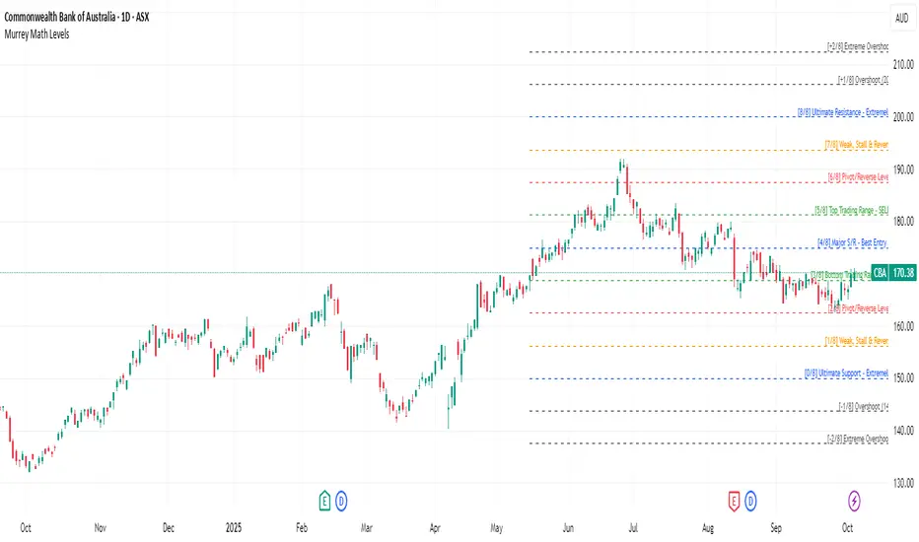
Task: Click the red earnings icon in August
Action: click(x=734, y=499)
